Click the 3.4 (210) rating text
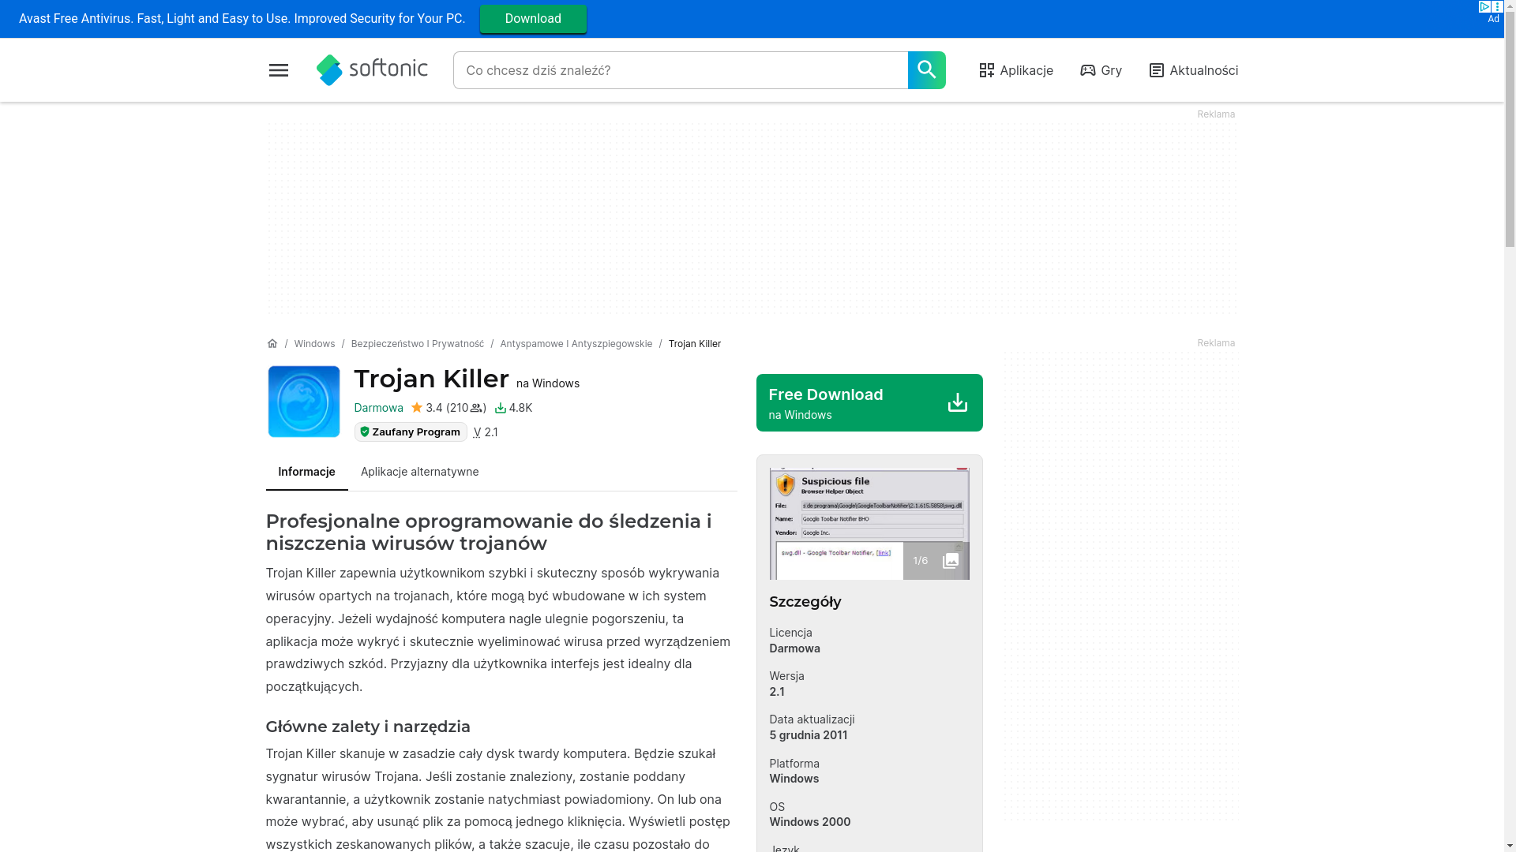1516x852 pixels. 456,408
